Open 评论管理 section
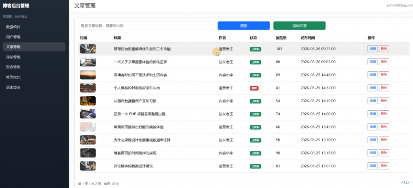This screenshot has height=188, width=413. pyautogui.click(x=34, y=57)
